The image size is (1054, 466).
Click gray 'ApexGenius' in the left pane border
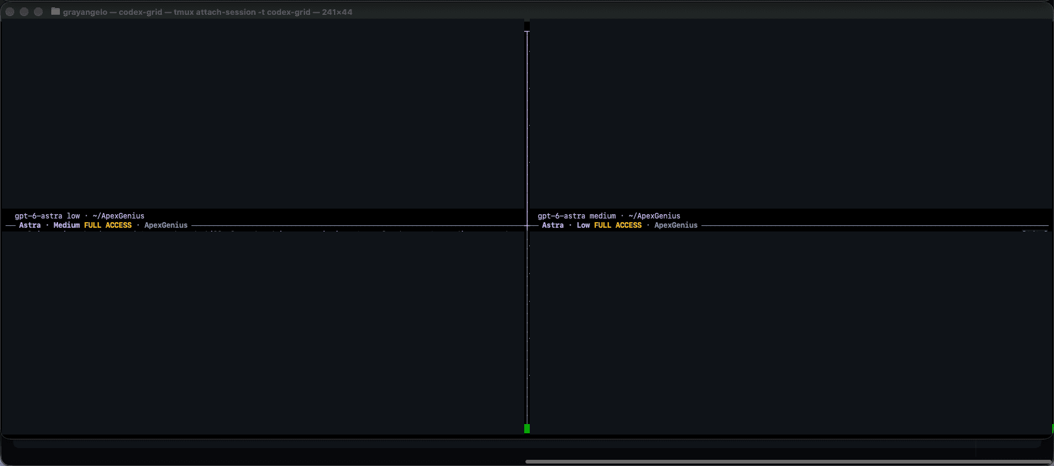coord(166,225)
